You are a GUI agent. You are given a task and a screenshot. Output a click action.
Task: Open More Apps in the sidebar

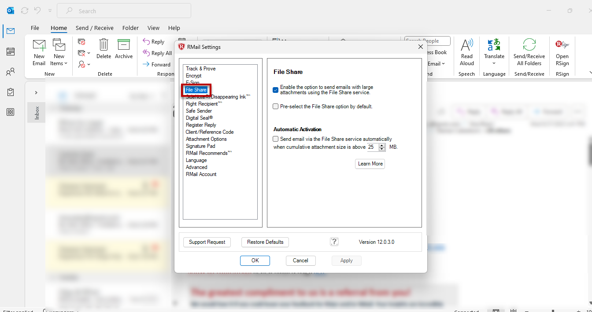(x=10, y=112)
